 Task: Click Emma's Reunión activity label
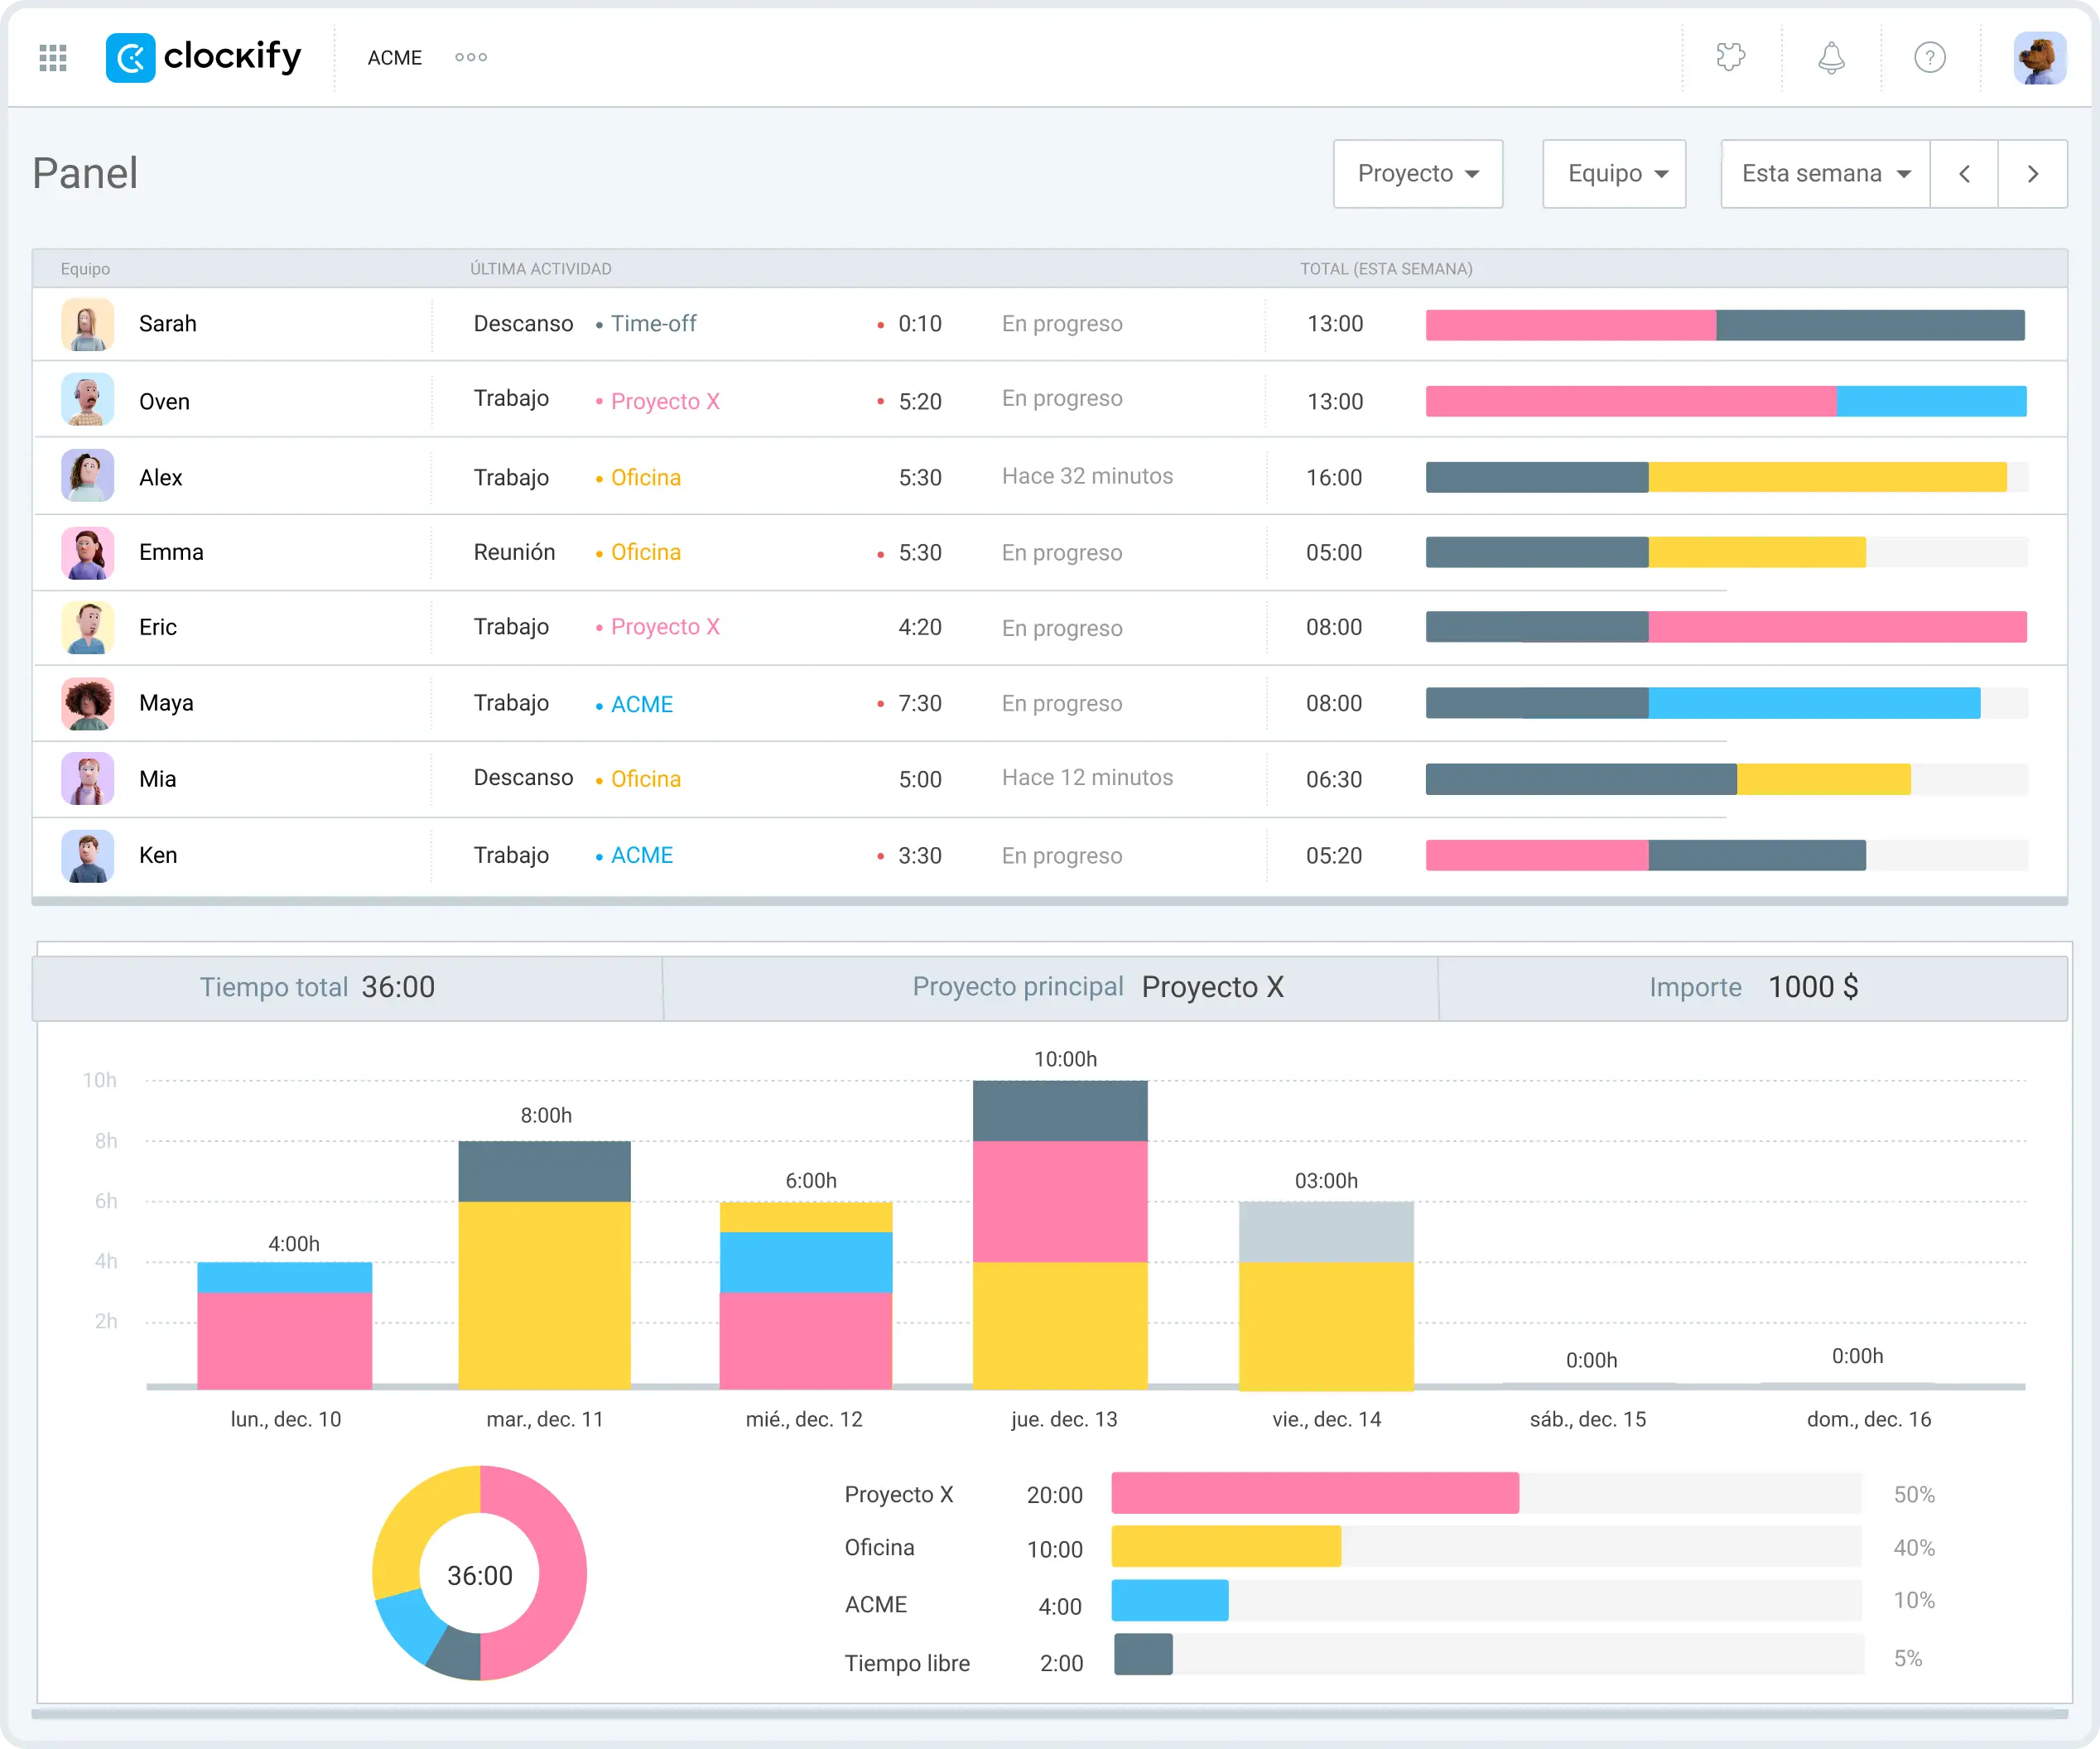514,552
